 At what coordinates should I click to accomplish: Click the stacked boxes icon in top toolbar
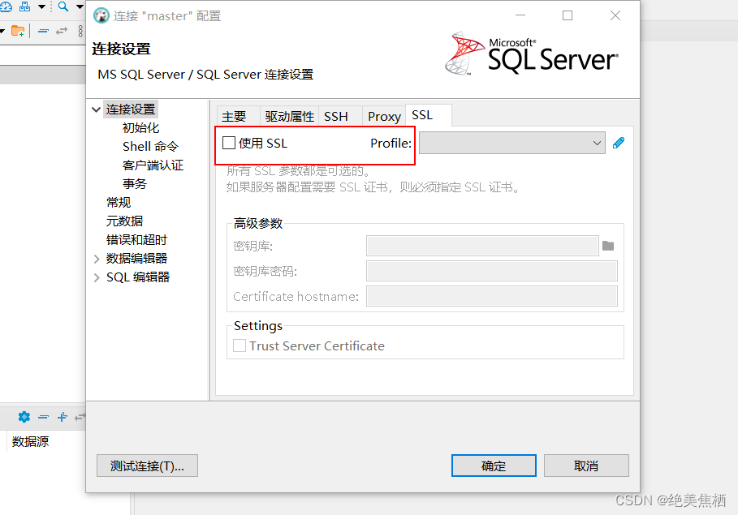coord(24,6)
